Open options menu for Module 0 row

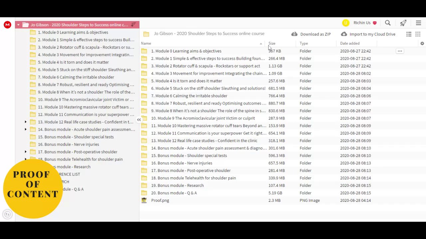(400, 51)
